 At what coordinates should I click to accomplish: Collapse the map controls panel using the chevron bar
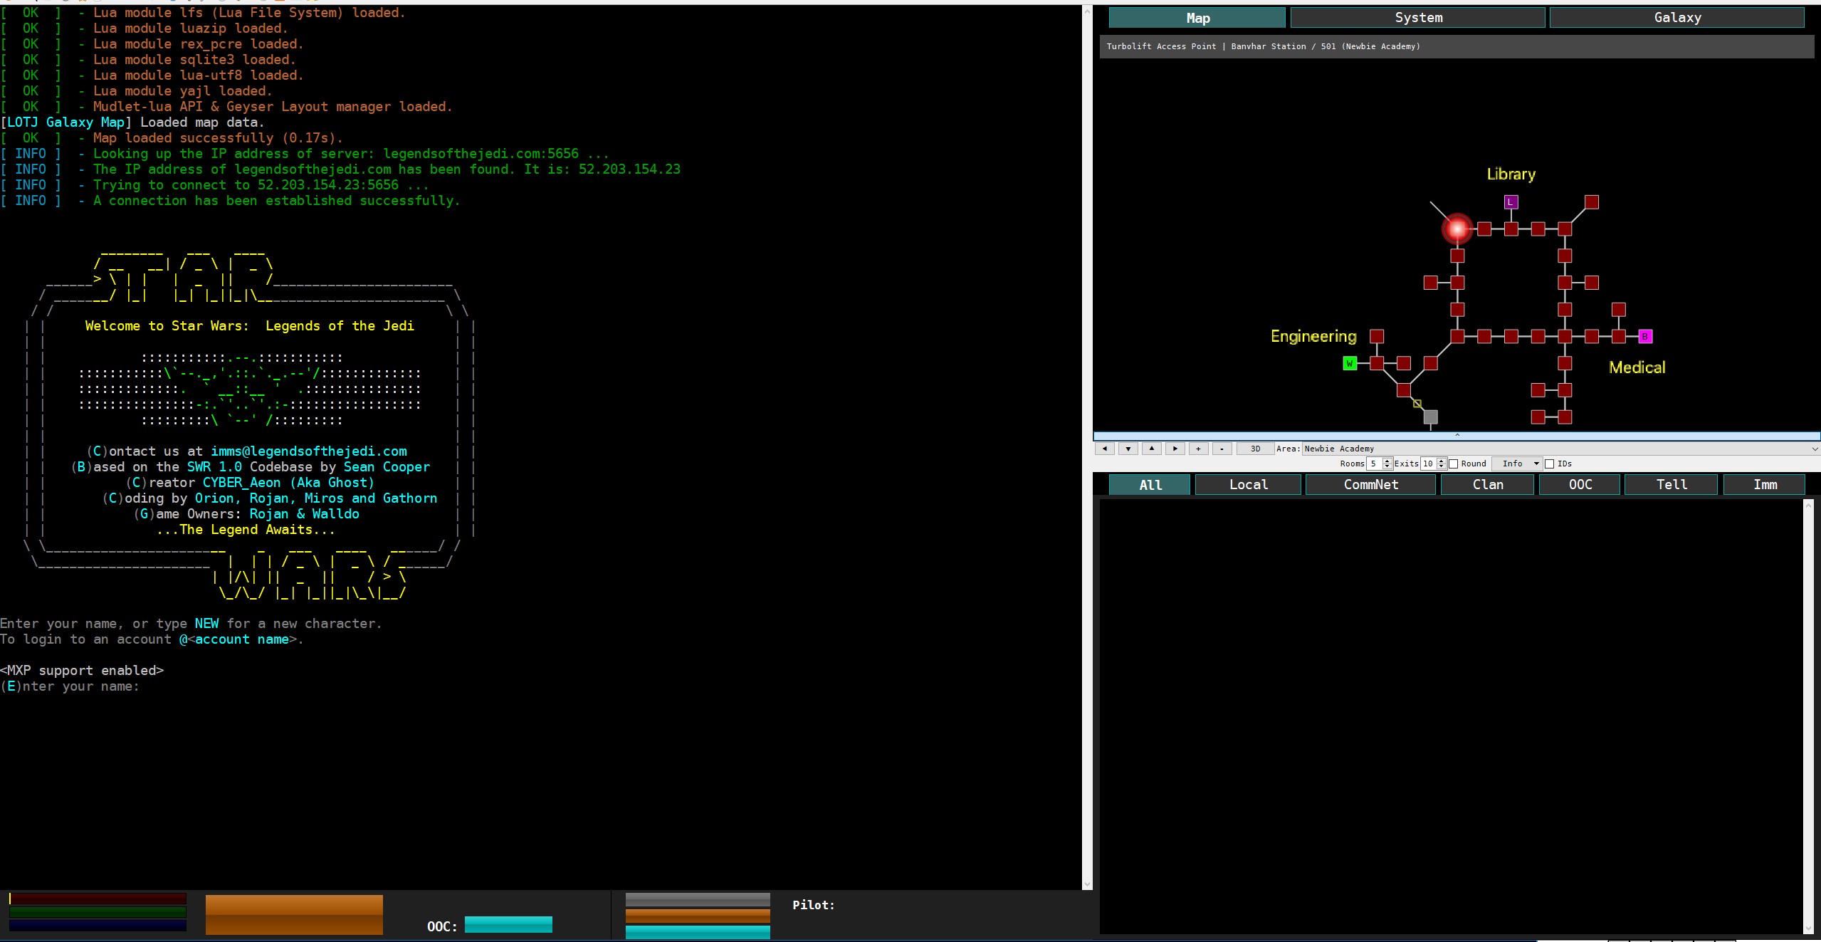pyautogui.click(x=1457, y=435)
